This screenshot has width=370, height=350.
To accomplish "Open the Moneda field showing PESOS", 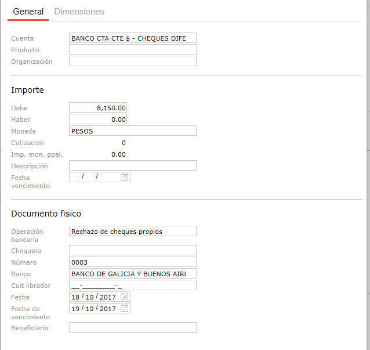I will 132,131.
